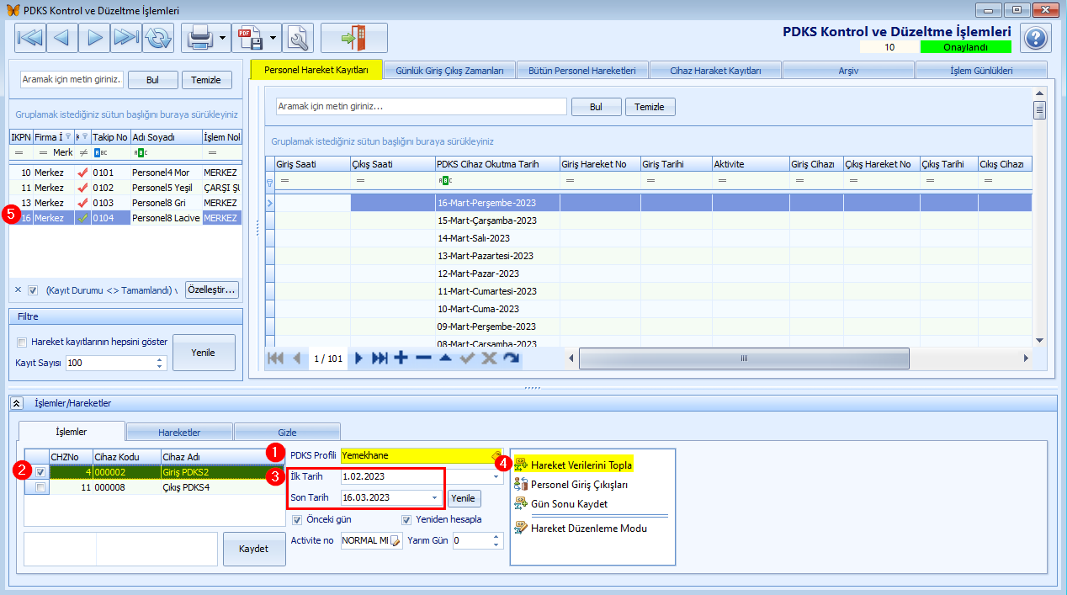
Task: Open the Son Tarih date dropdown
Action: 435,497
